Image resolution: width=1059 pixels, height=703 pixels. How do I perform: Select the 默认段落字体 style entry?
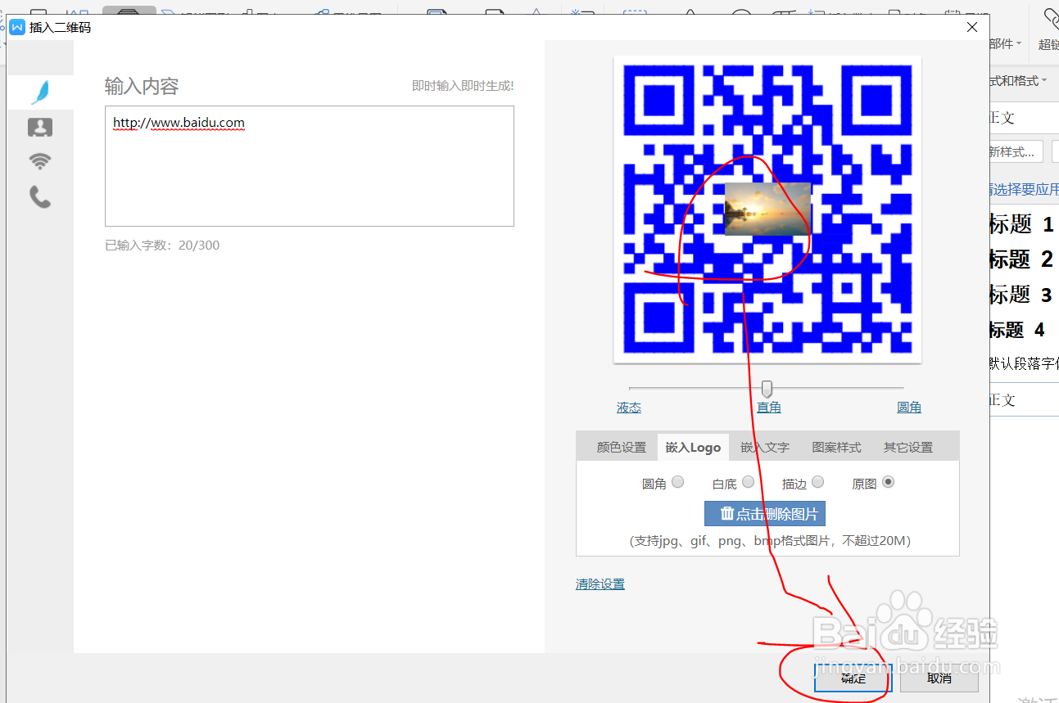(1024, 363)
